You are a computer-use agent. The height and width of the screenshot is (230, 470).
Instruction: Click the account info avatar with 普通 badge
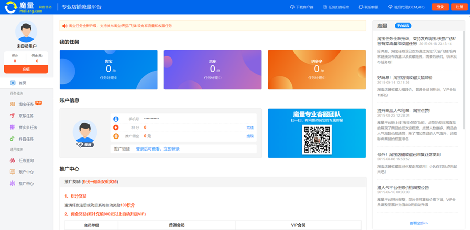pyautogui.click(x=85, y=133)
